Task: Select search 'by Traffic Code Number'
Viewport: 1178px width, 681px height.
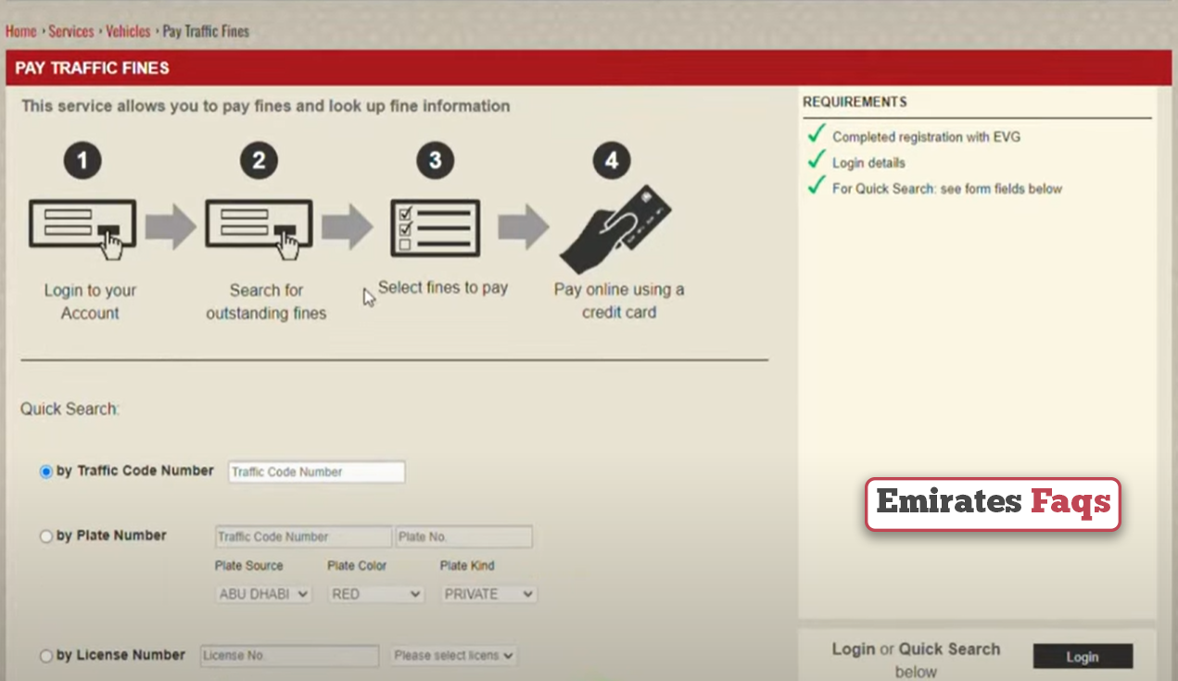Action: [x=45, y=472]
